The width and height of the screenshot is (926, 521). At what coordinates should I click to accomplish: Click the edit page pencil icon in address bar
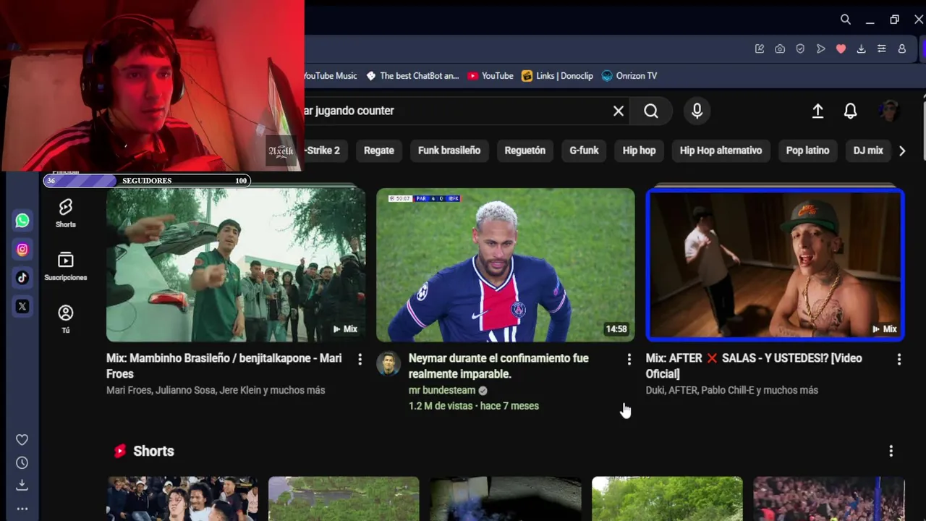click(760, 48)
